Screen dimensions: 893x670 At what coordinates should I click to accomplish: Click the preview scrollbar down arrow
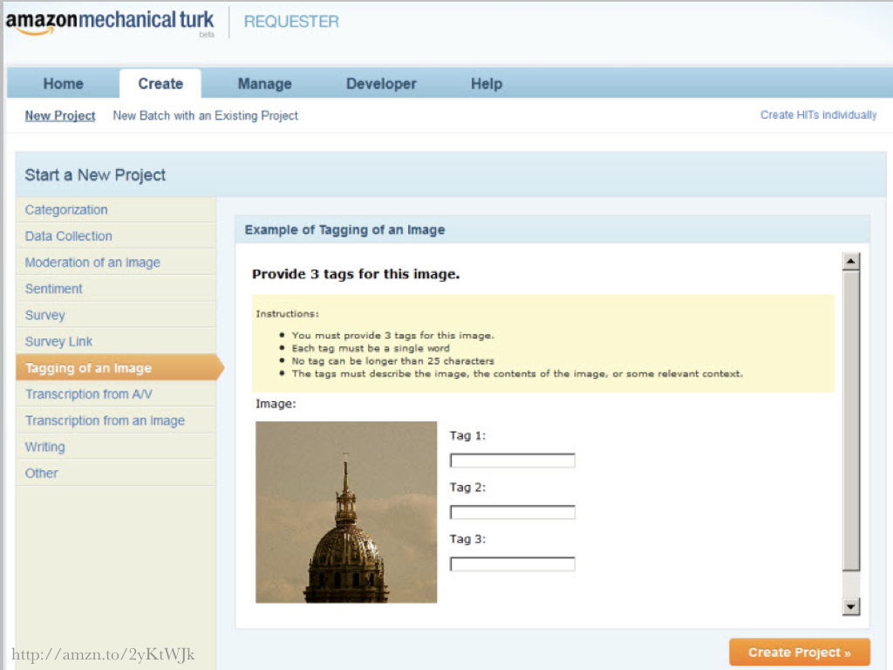pyautogui.click(x=851, y=606)
